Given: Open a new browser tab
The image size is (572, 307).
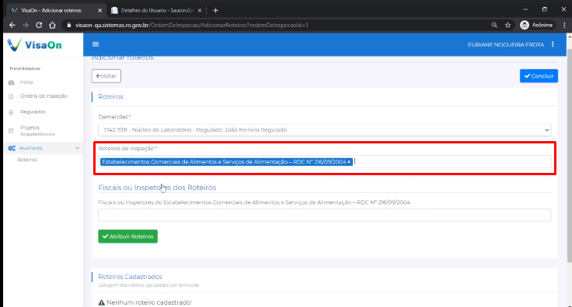Looking at the screenshot, I should [x=215, y=11].
